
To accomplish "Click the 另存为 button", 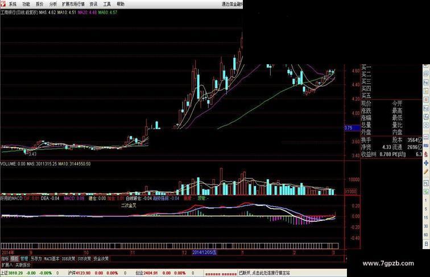I will click(36, 259).
